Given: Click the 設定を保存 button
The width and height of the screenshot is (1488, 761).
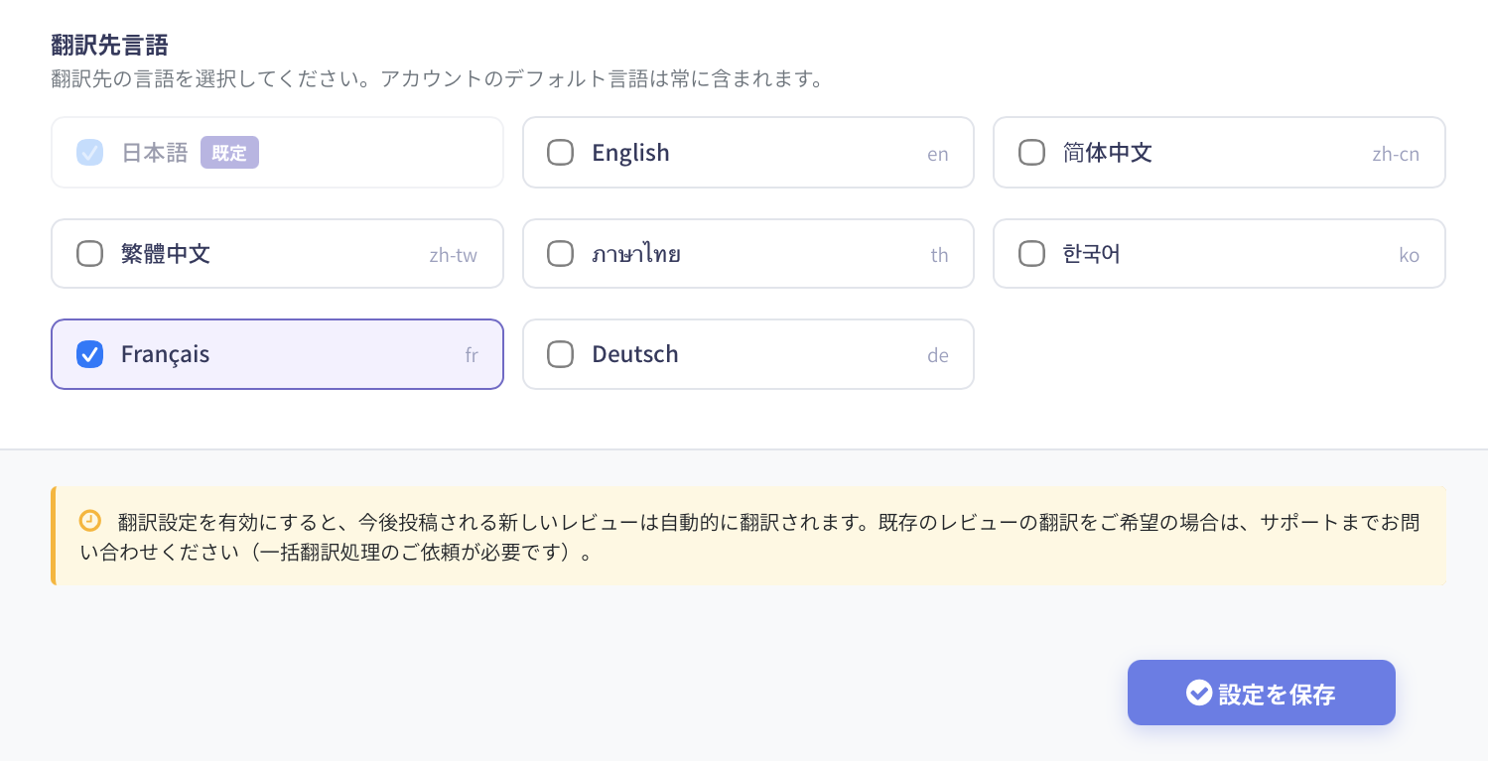Looking at the screenshot, I should tap(1261, 693).
